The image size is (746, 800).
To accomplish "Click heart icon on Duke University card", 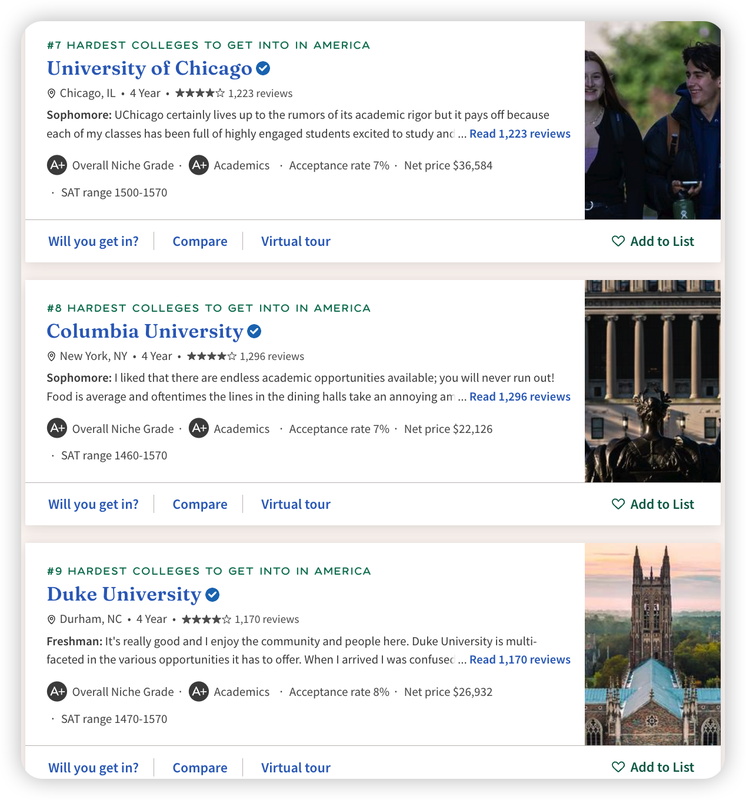I will coord(618,767).
